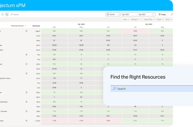
Task: Click the plus icon for Lishchenko's row
Action: (x=27, y=102)
